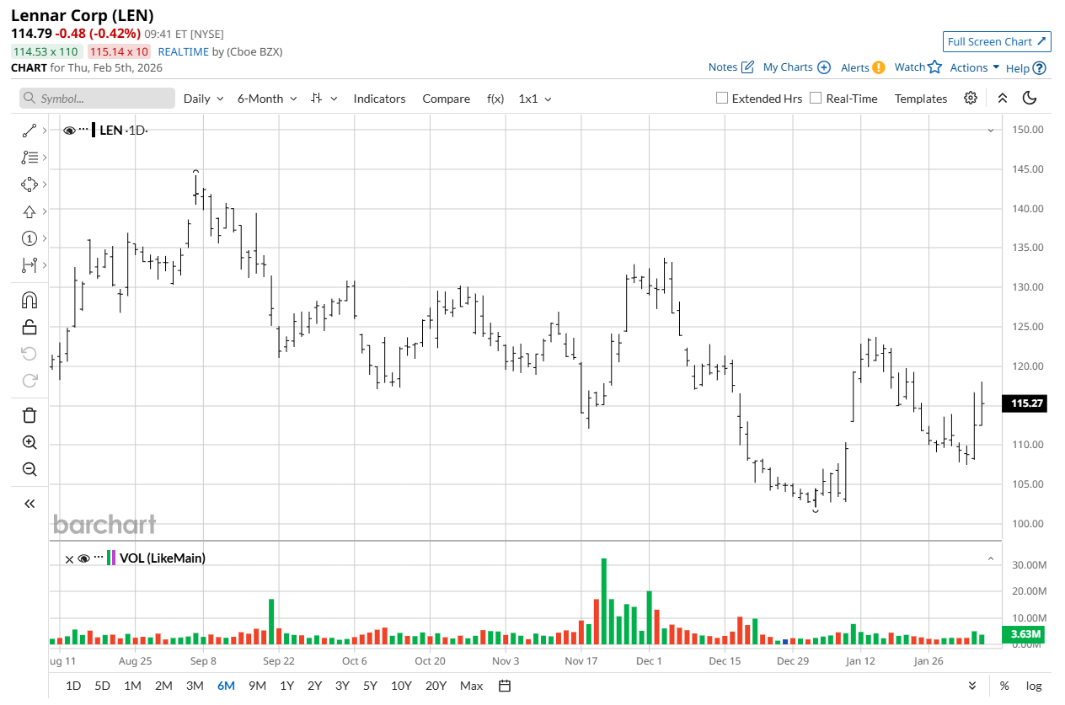Open the Daily frequency dropdown

pos(204,99)
